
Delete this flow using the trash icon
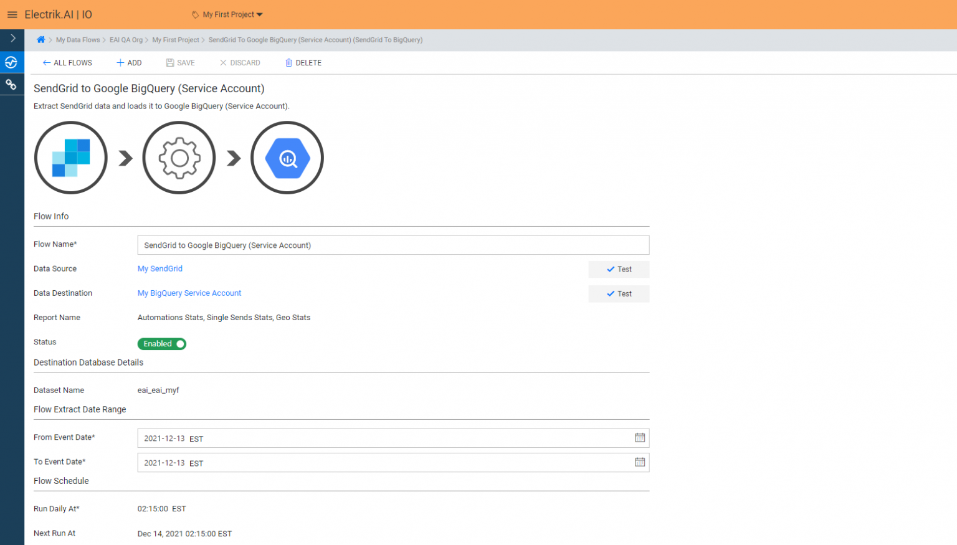303,62
